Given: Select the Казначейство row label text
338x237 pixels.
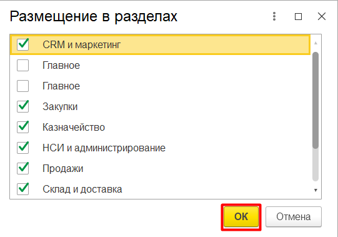Looking at the screenshot, I should (x=74, y=127).
